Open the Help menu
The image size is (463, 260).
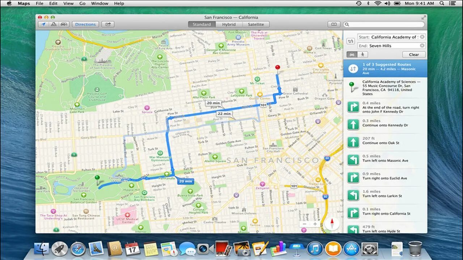click(x=119, y=3)
